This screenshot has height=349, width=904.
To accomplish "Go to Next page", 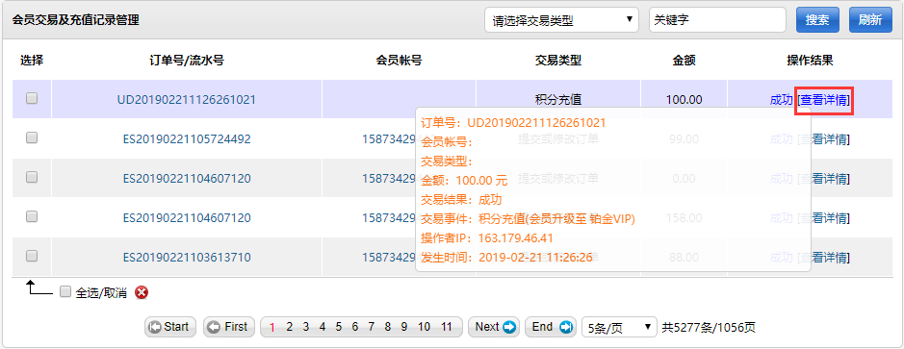I will click(494, 327).
